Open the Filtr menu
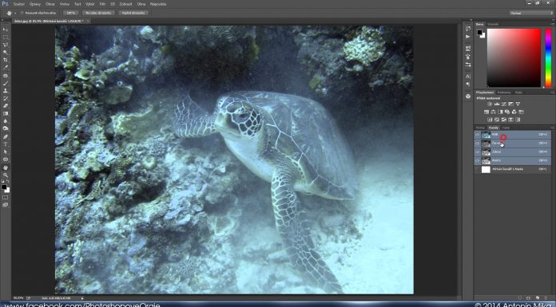 102,4
